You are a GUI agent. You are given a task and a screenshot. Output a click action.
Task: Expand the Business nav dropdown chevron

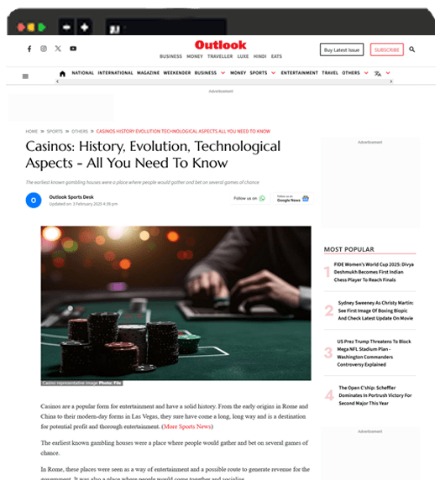(223, 73)
